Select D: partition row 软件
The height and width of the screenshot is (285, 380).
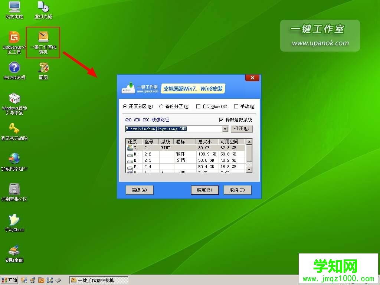click(x=186, y=154)
